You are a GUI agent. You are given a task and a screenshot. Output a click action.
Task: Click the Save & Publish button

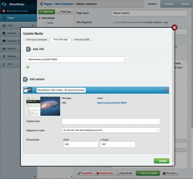pyautogui.click(x=148, y=173)
